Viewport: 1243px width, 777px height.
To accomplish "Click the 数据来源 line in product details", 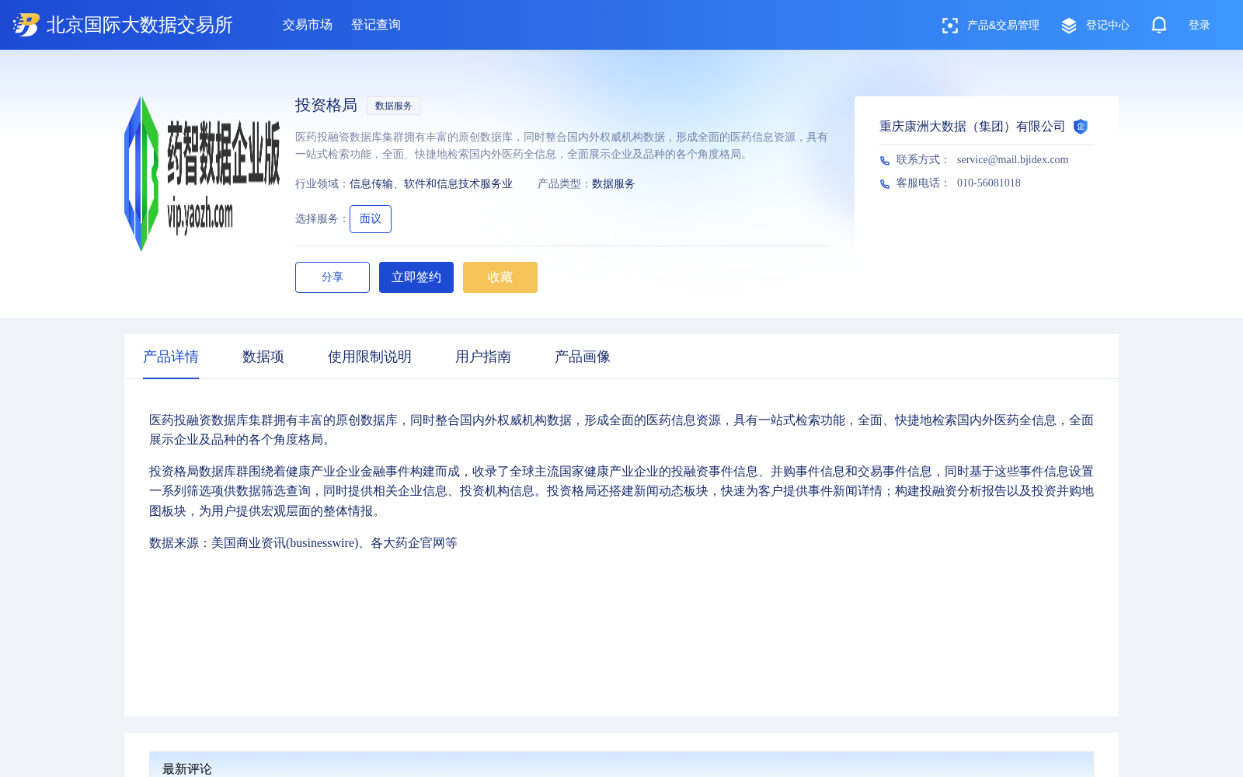I will [x=303, y=543].
